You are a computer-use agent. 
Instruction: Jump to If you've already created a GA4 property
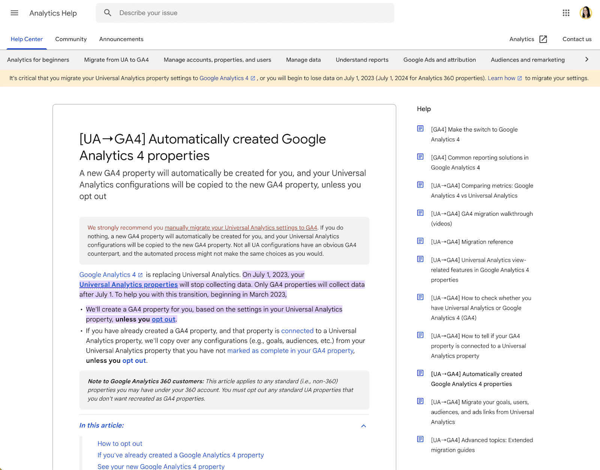pyautogui.click(x=181, y=455)
